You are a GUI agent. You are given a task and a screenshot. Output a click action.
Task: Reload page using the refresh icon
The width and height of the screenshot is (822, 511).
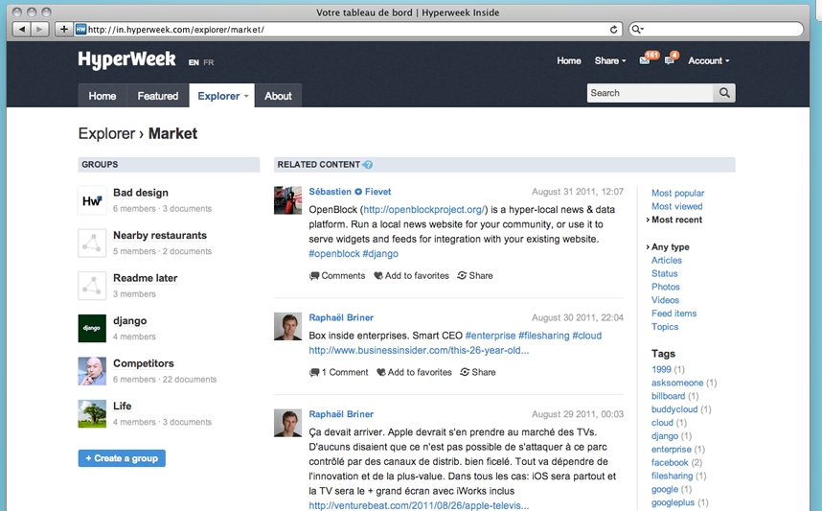coord(613,30)
